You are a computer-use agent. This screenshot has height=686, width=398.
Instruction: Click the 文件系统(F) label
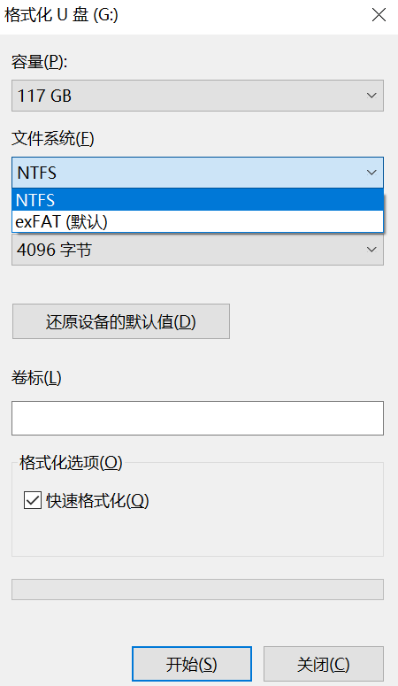(53, 139)
